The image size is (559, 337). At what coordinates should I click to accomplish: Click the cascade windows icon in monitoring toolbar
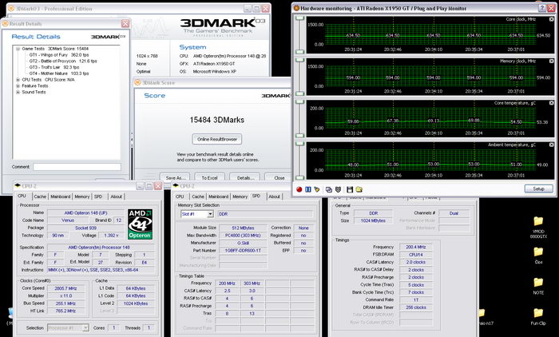(329, 189)
